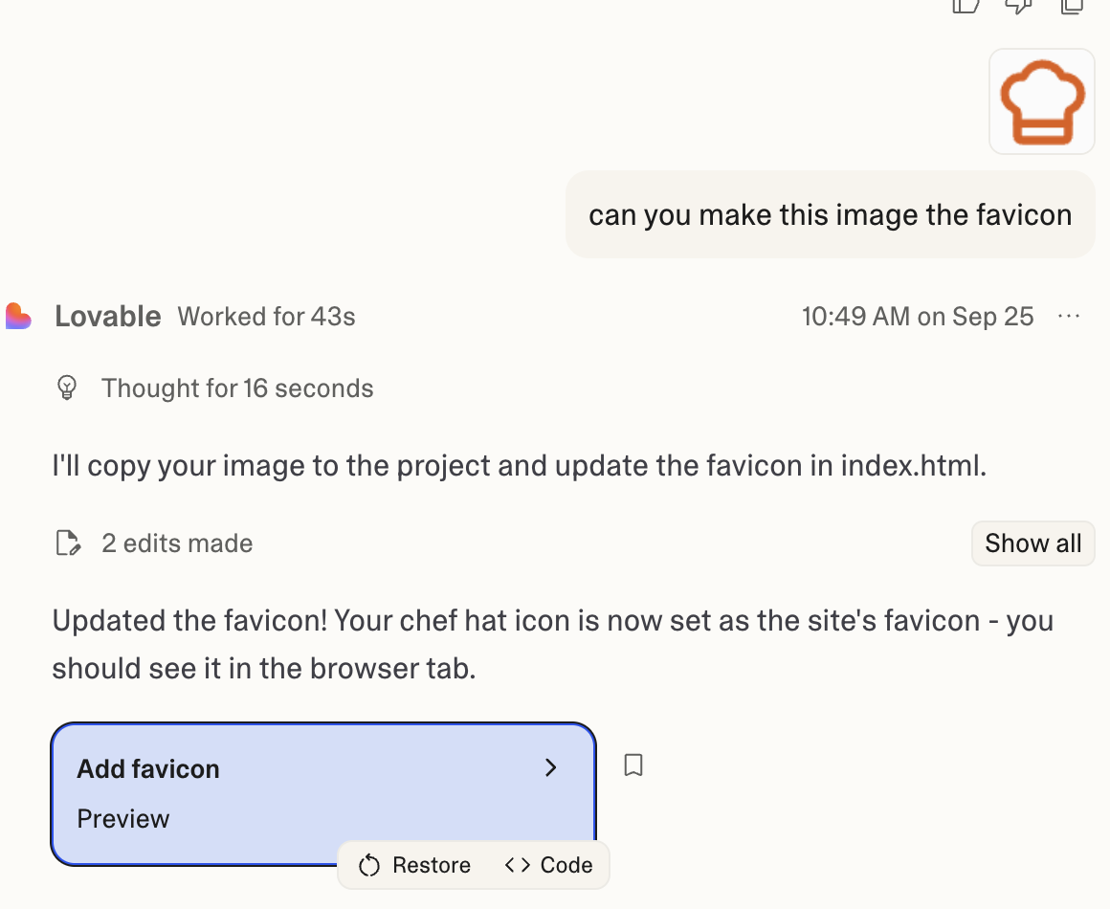Click the "2 edits made" label
Viewport: 1110px width, 909px height.
tap(177, 543)
